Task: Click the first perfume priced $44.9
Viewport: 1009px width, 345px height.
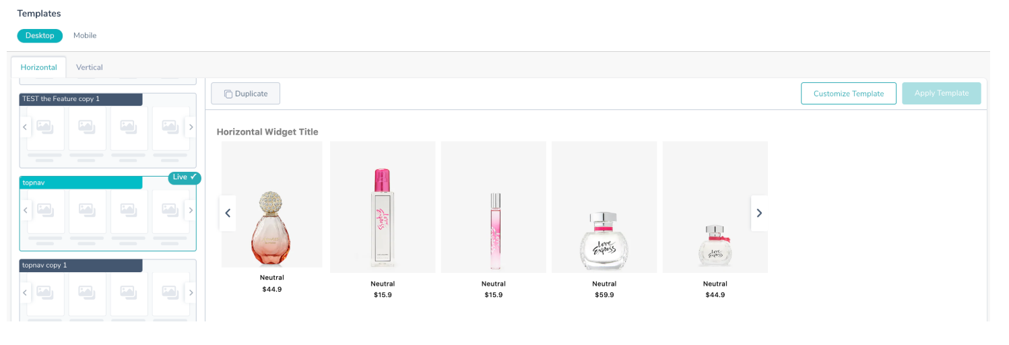Action: [x=272, y=217]
